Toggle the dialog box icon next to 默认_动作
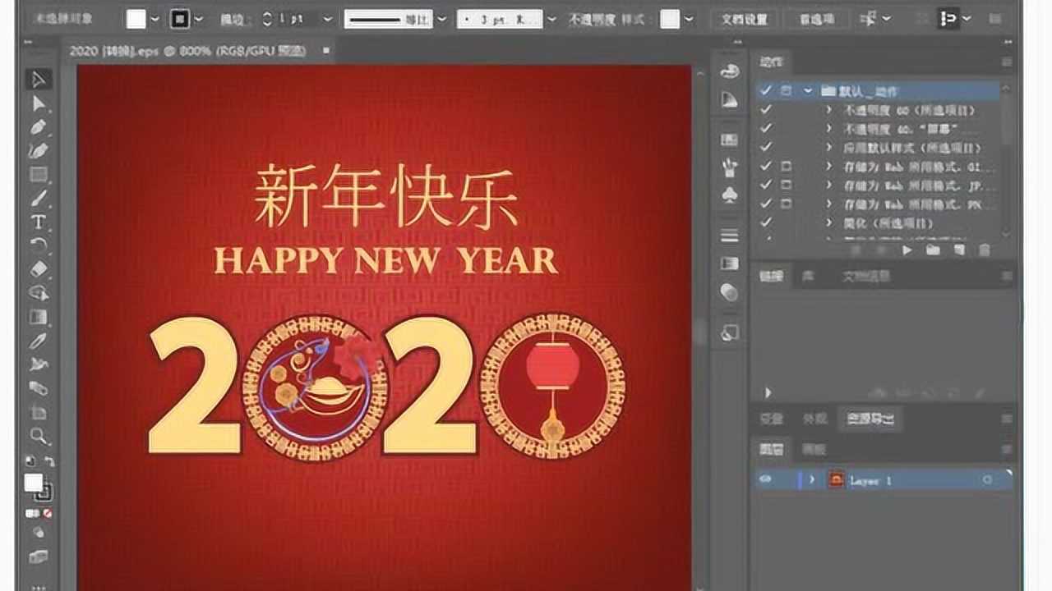Image resolution: width=1052 pixels, height=591 pixels. click(786, 91)
